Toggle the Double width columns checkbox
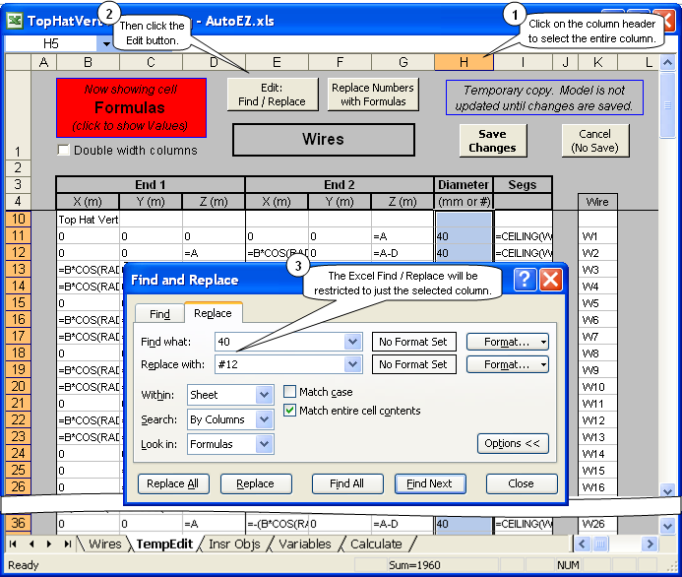 click(65, 151)
